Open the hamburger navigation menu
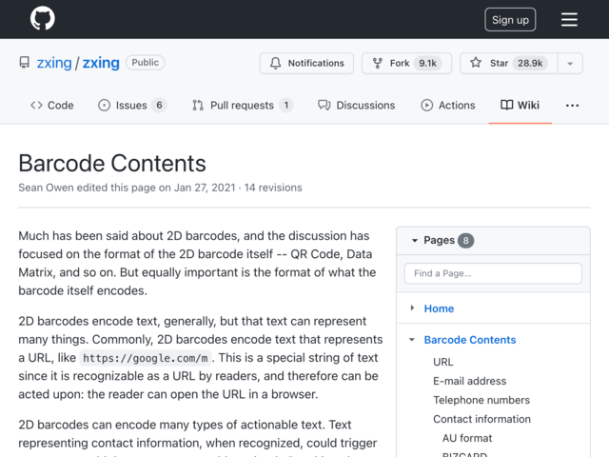Viewport: 609px width, 457px height. (569, 19)
